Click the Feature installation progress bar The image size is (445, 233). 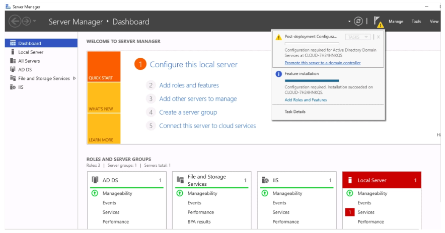click(x=312, y=81)
